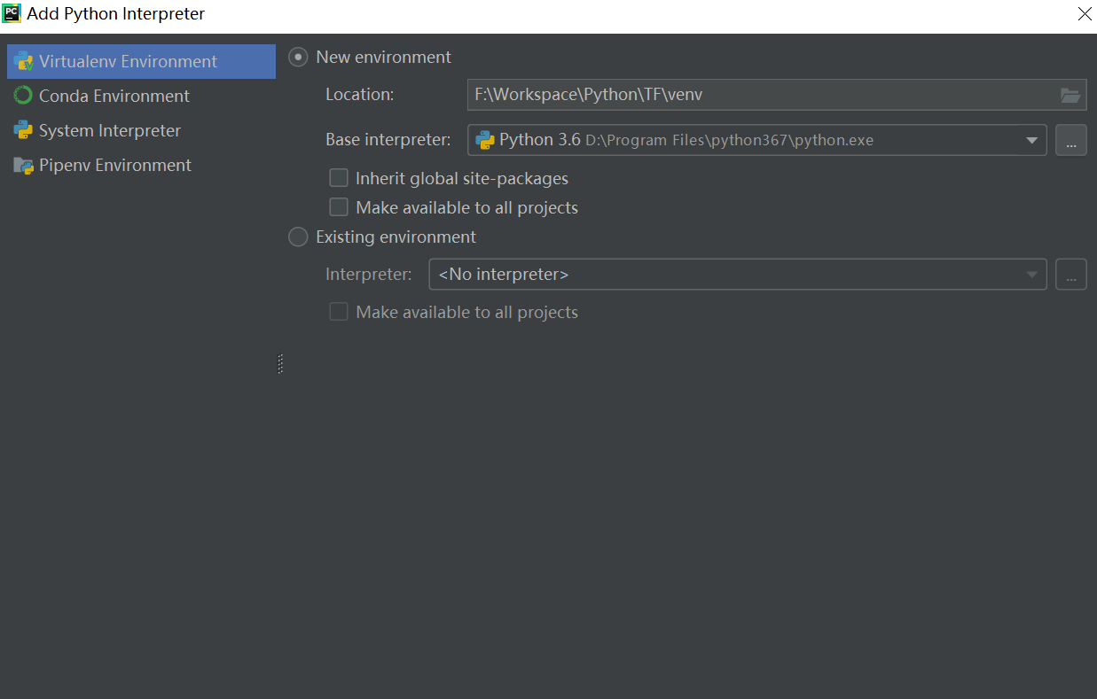Check Make available to all projects under New environment
1097x699 pixels.
339,207
